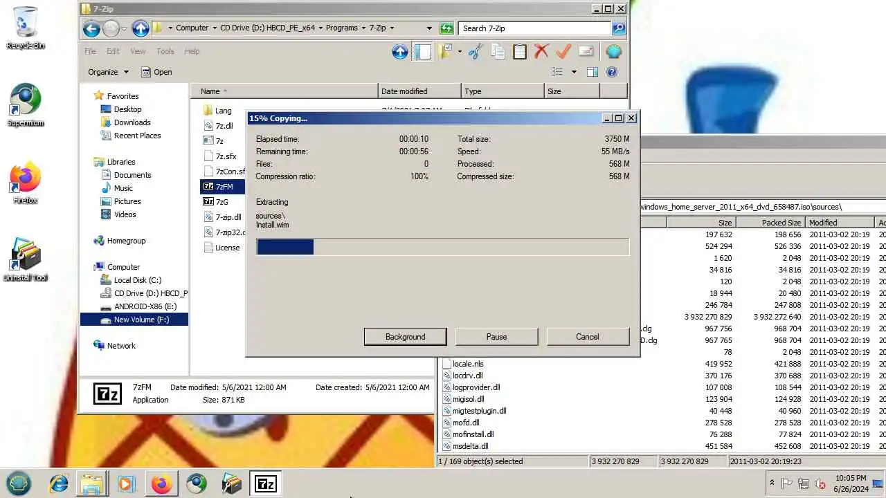
Task: Toggle the preview pane icon
Action: tap(593, 72)
